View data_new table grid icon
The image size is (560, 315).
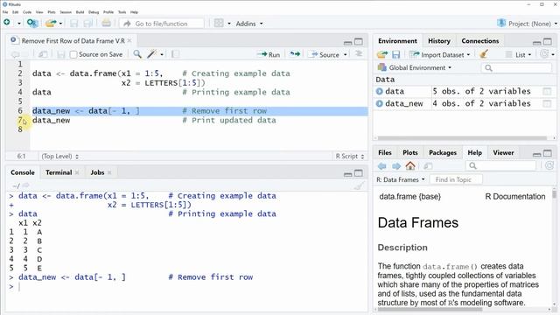547,103
